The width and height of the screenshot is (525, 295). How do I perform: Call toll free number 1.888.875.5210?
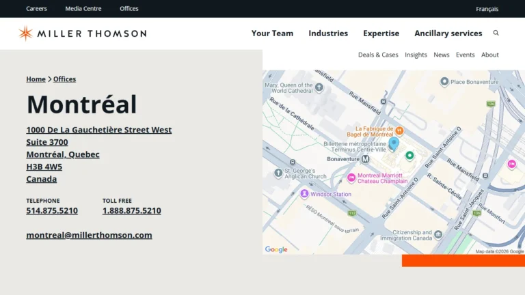pos(131,210)
